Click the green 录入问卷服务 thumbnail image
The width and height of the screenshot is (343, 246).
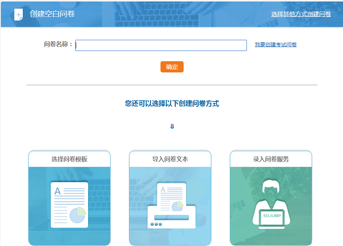[x=271, y=205]
